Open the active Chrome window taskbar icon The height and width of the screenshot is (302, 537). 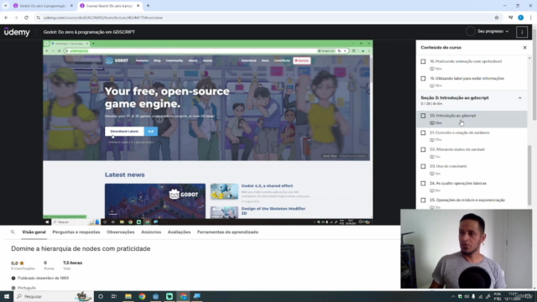click(183, 296)
